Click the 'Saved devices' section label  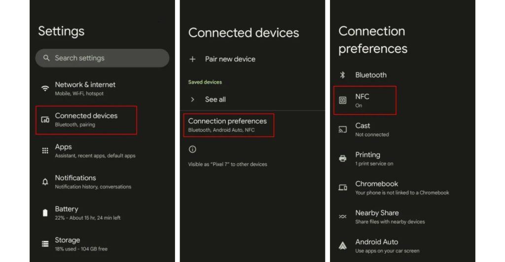pyautogui.click(x=205, y=82)
